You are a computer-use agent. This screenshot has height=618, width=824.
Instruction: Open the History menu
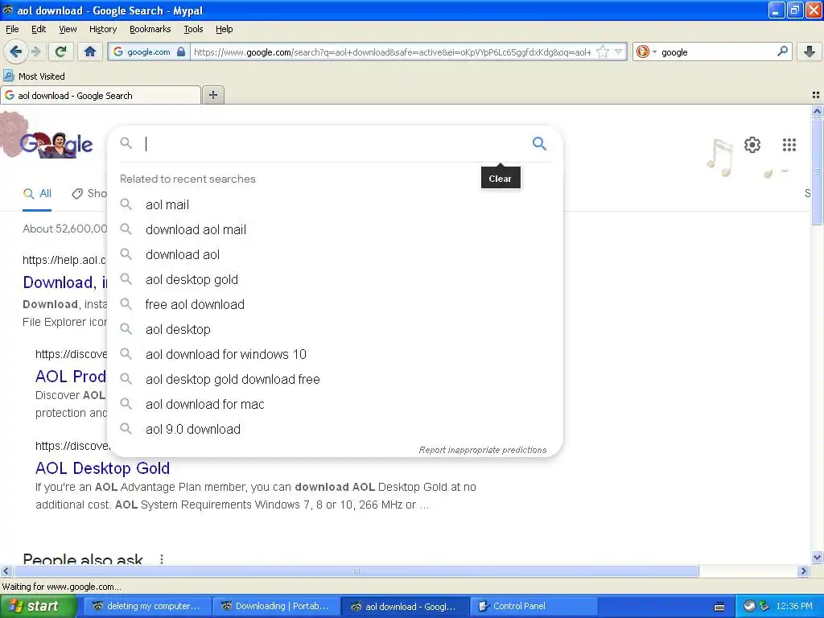103,29
